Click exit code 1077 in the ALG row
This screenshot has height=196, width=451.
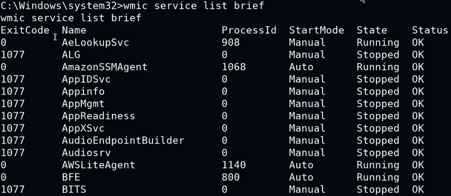coord(12,55)
